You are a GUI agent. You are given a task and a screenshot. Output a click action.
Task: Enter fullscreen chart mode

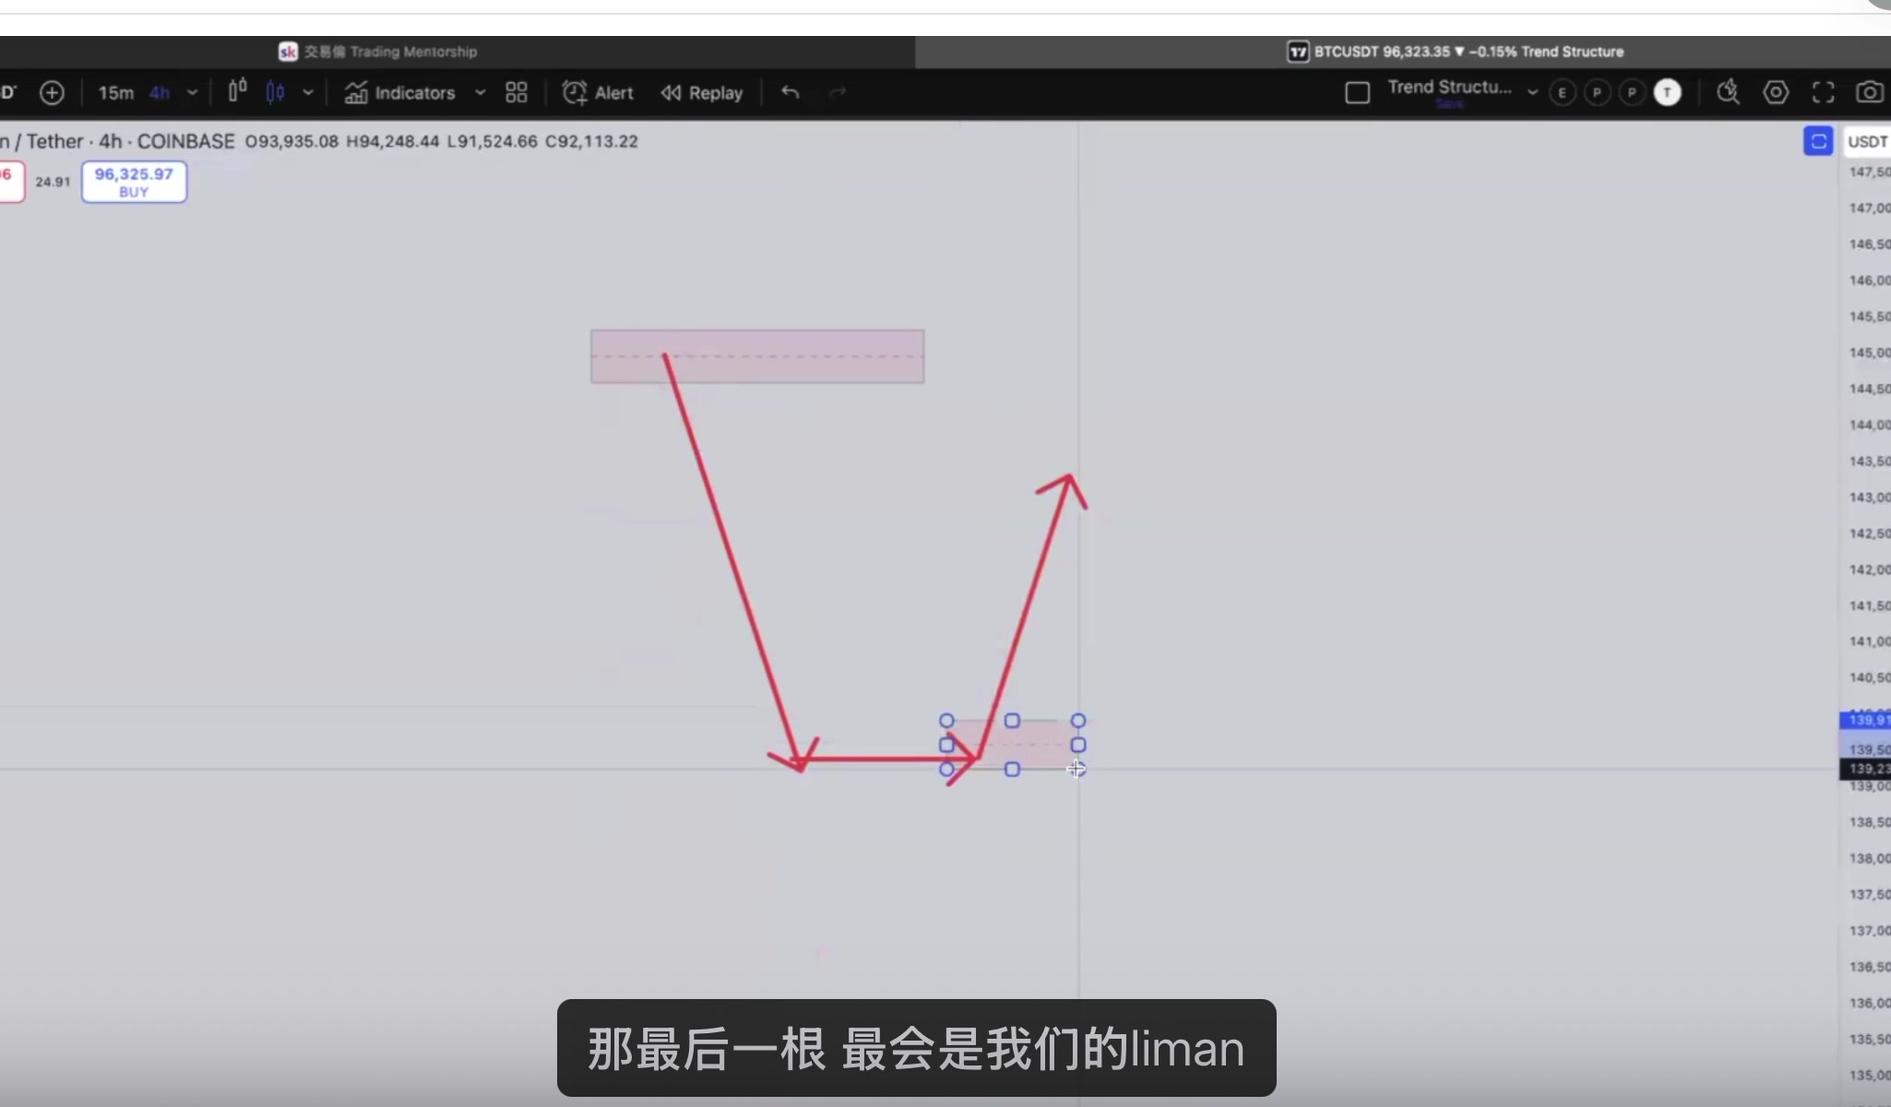coord(1823,92)
